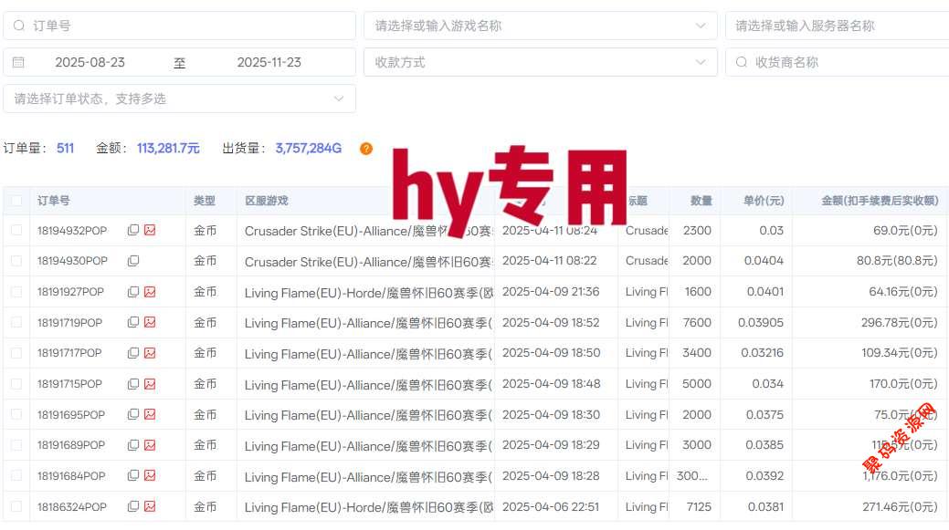Click the copy icon for order 18194930POP
949x530 pixels.
[132, 261]
